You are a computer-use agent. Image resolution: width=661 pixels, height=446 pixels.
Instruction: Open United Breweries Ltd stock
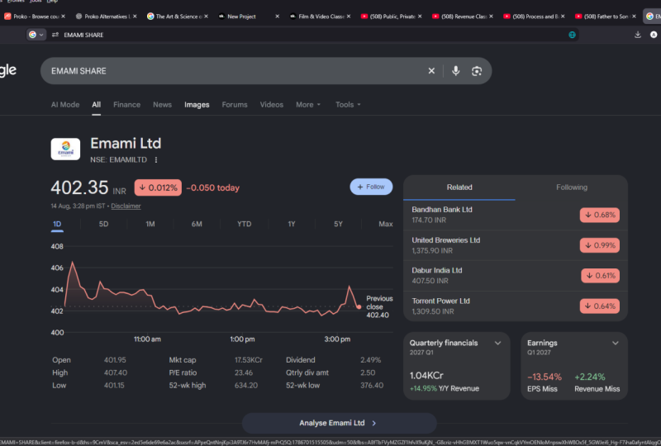coord(515,245)
